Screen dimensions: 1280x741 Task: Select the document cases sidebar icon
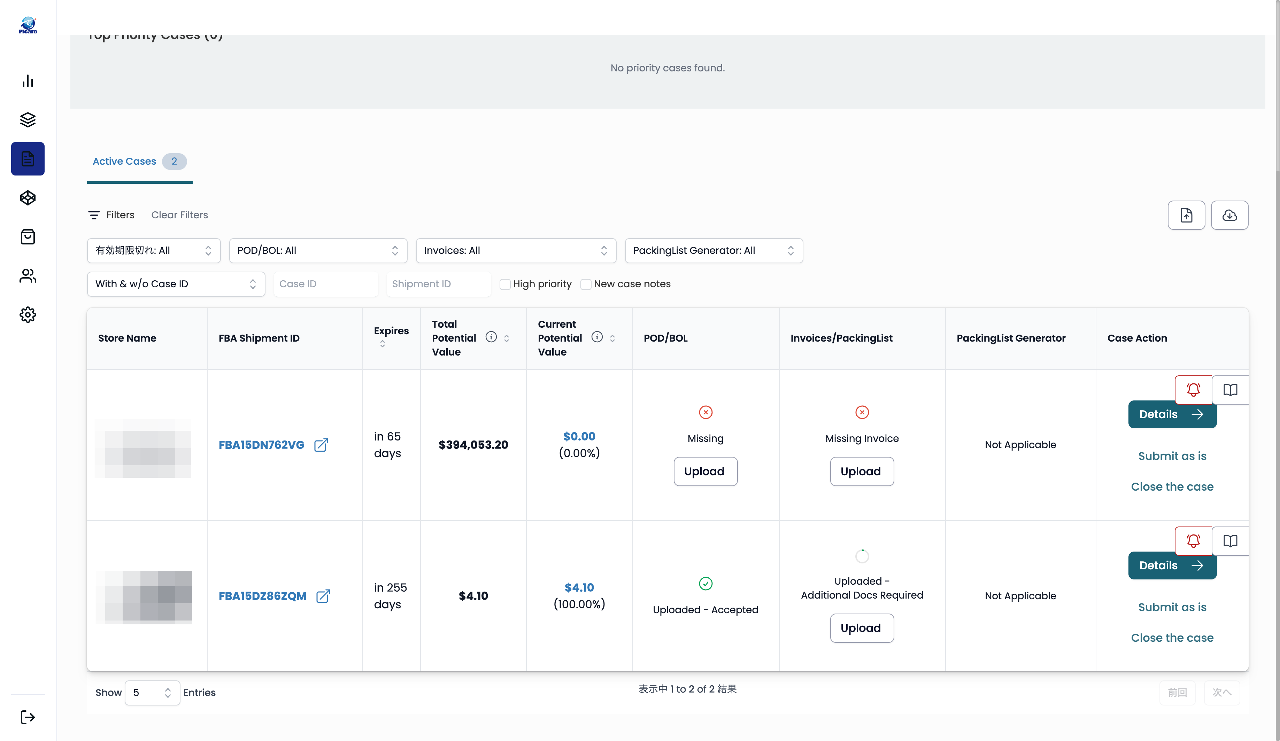(28, 159)
